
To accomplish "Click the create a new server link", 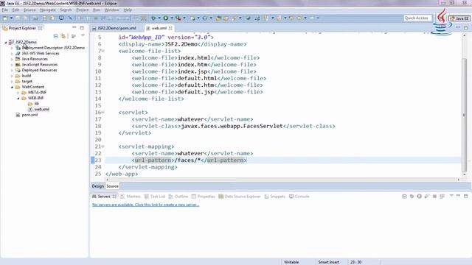I will pos(146,205).
